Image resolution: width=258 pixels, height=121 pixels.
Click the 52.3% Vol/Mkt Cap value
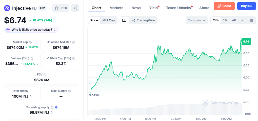61,64
